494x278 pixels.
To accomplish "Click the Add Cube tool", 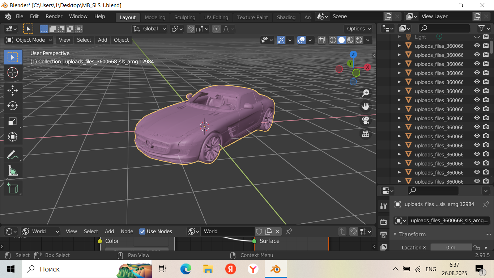I will click(13, 188).
